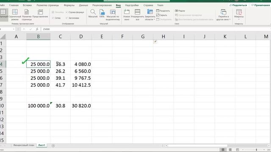Click the formula bar showing 25000
Image resolution: width=271 pixels, height=152 pixels.
[x=155, y=29]
